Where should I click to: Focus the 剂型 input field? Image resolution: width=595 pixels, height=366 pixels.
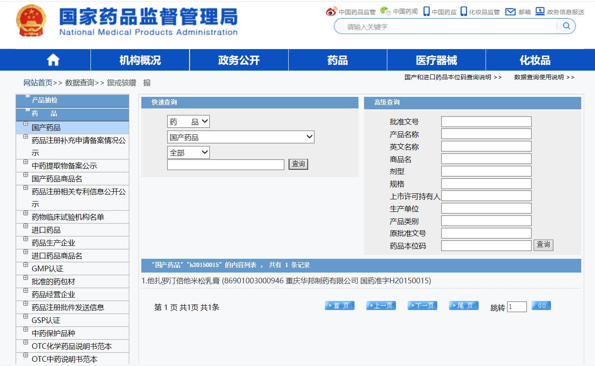point(486,171)
